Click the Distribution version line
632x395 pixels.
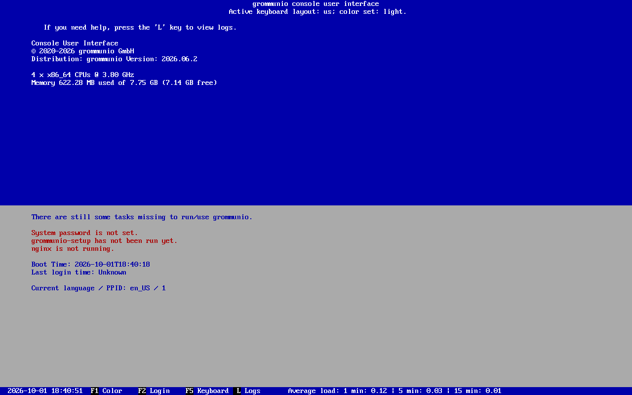pyautogui.click(x=115, y=59)
